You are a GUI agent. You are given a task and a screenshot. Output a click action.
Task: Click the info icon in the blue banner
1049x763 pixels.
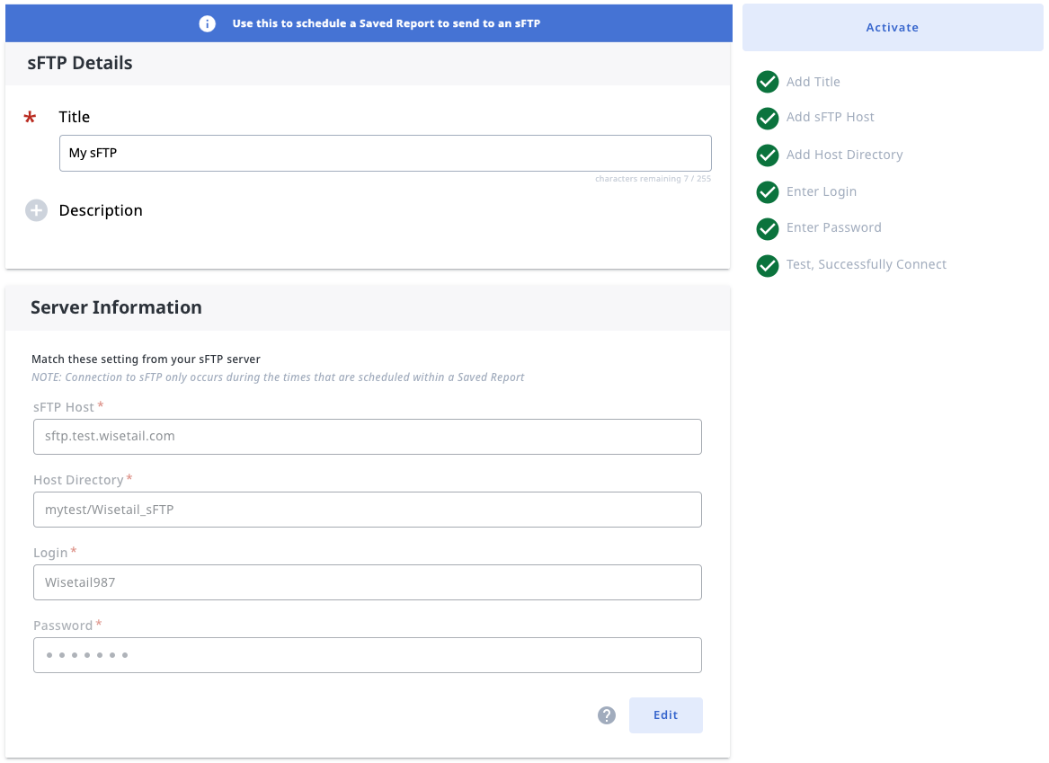click(x=208, y=23)
